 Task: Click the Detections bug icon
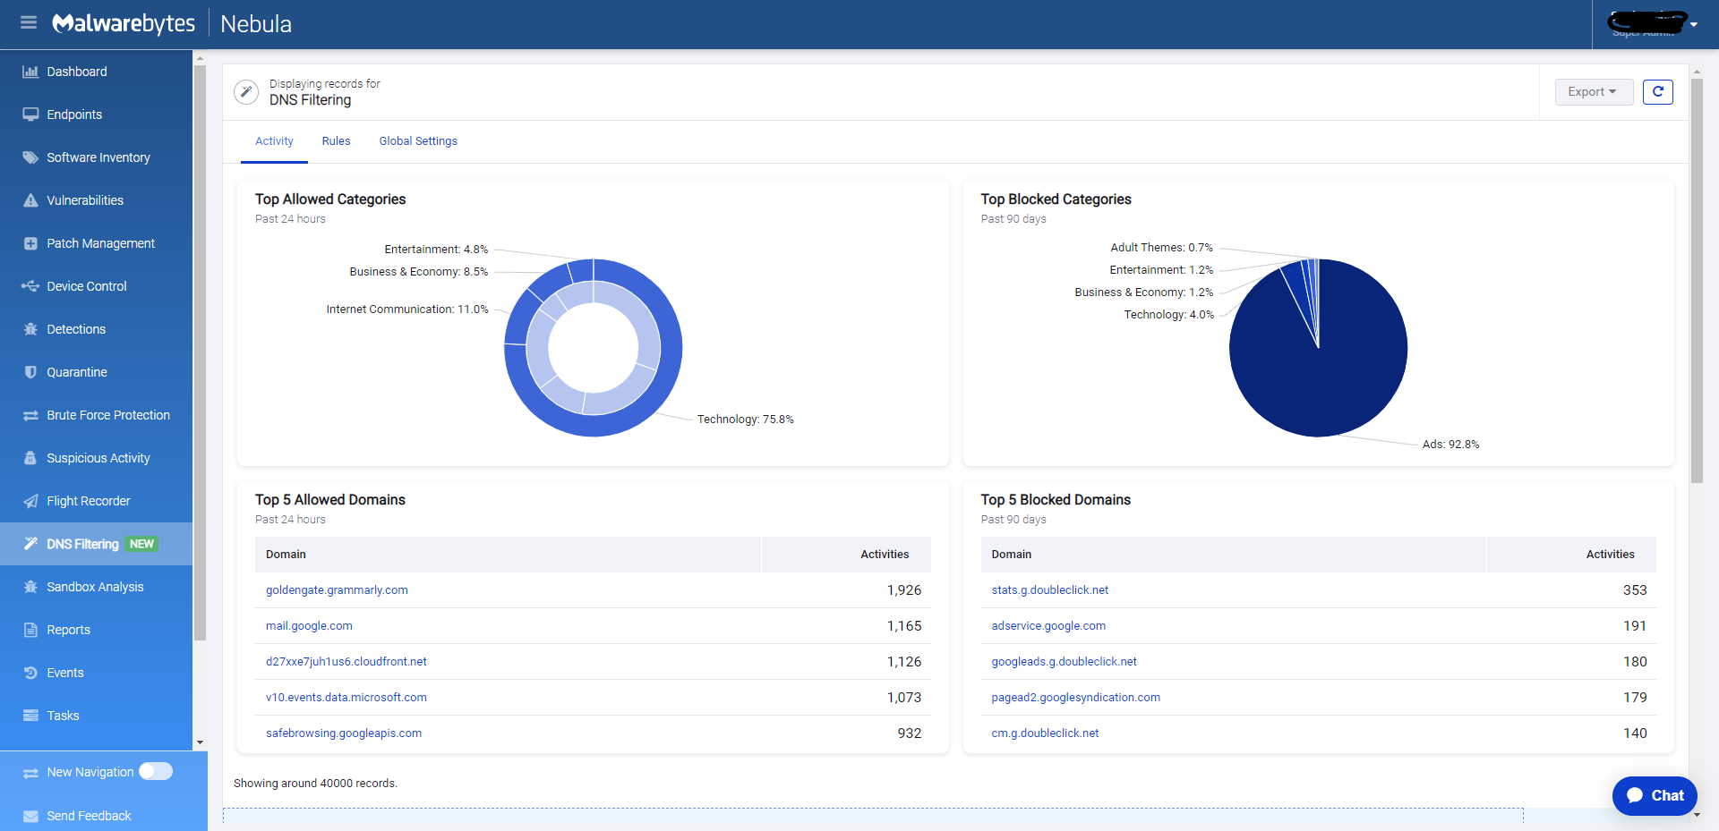point(30,329)
